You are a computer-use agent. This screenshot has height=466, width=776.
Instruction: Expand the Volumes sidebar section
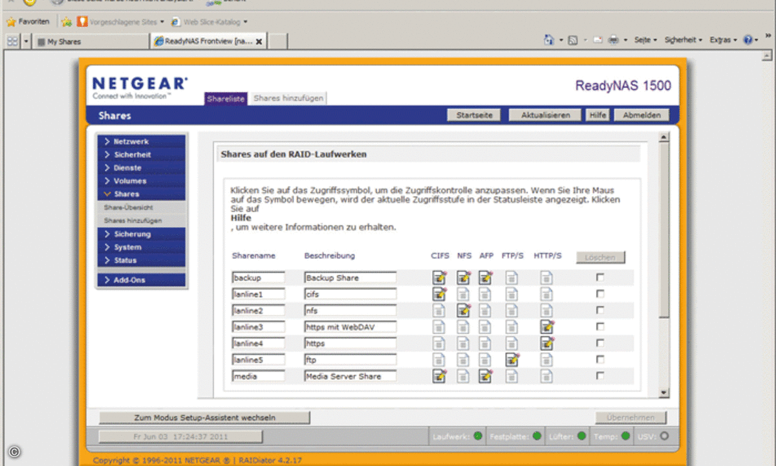click(x=141, y=181)
